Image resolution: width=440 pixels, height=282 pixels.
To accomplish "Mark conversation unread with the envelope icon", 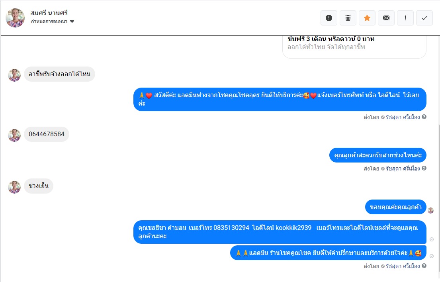I will pyautogui.click(x=386, y=18).
